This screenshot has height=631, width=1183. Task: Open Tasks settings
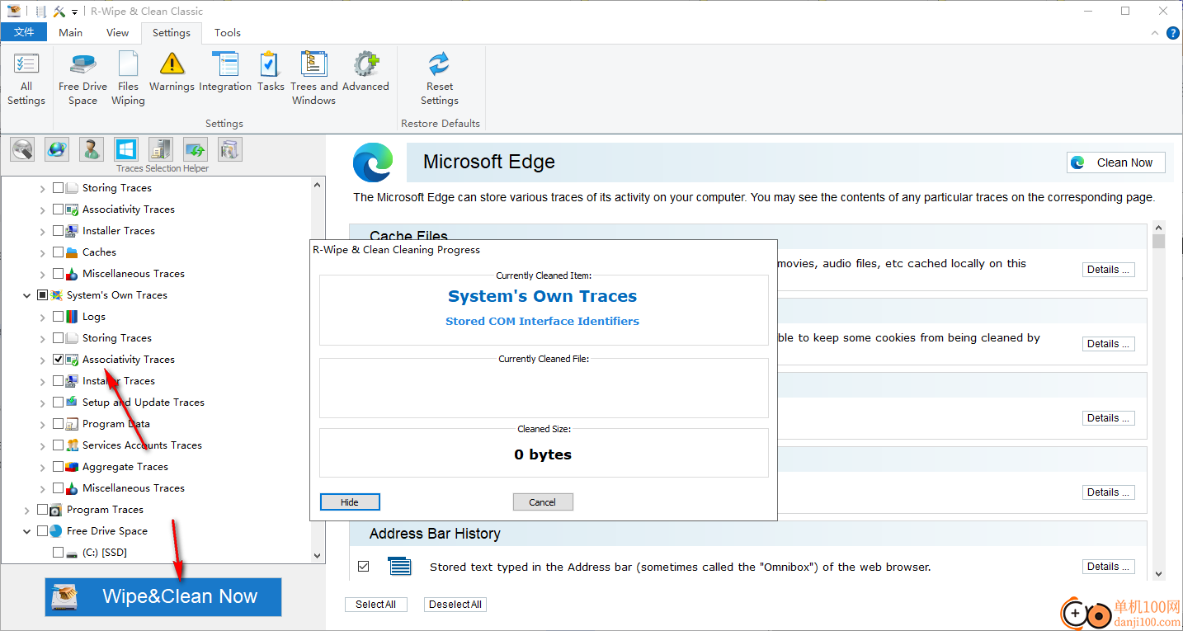(271, 73)
